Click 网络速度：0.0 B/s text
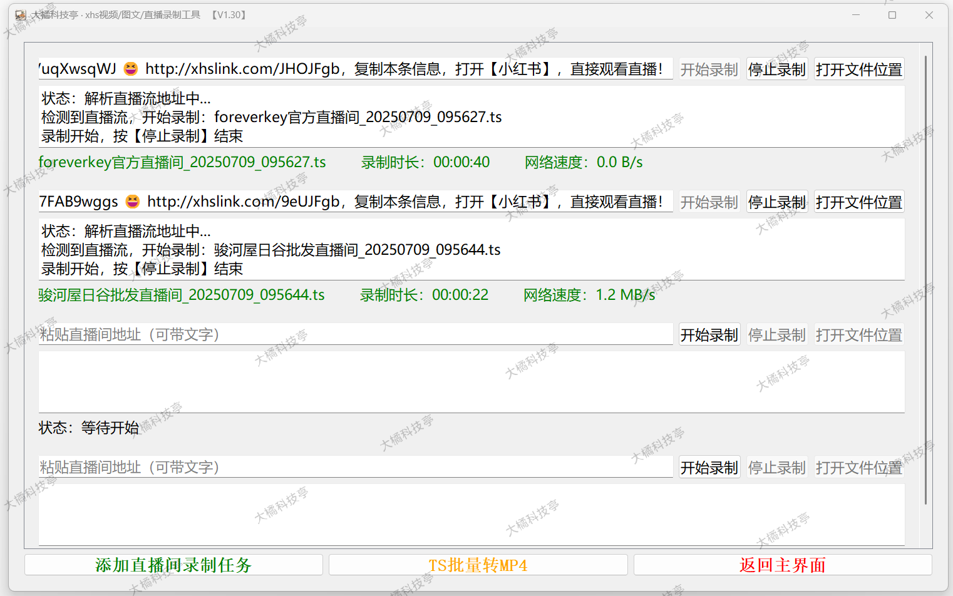The width and height of the screenshot is (953, 596). click(x=584, y=162)
